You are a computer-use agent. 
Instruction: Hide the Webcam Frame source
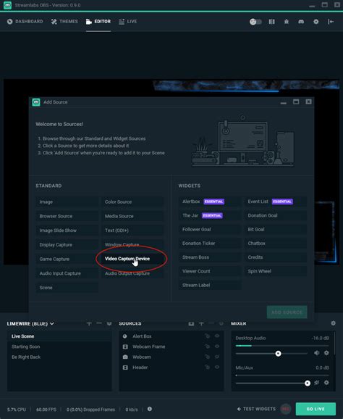tap(217, 347)
